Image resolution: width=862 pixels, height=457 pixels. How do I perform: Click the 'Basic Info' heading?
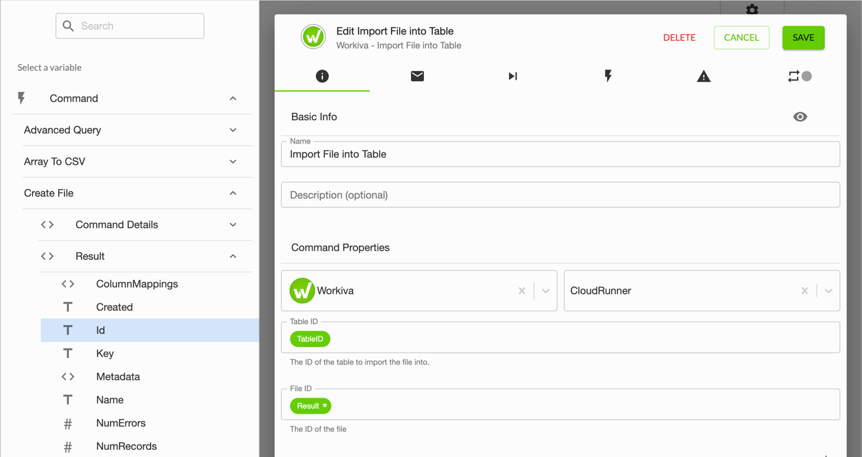tap(314, 117)
